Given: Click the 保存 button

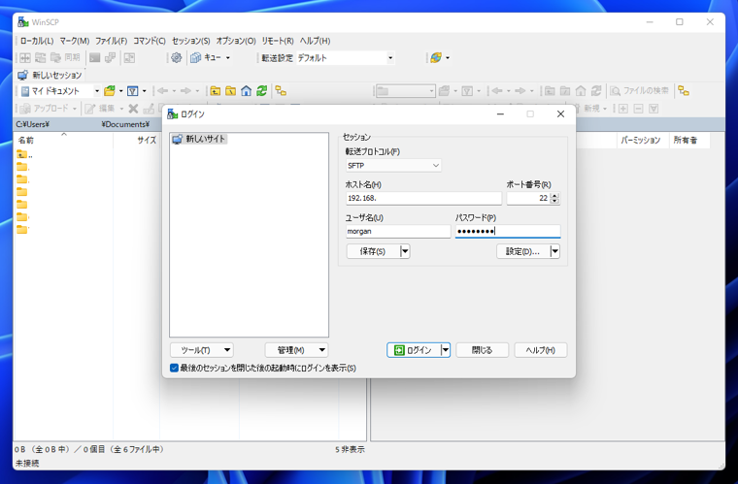Looking at the screenshot, I should (373, 251).
